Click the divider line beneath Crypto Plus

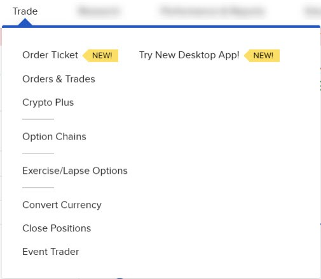38,119
